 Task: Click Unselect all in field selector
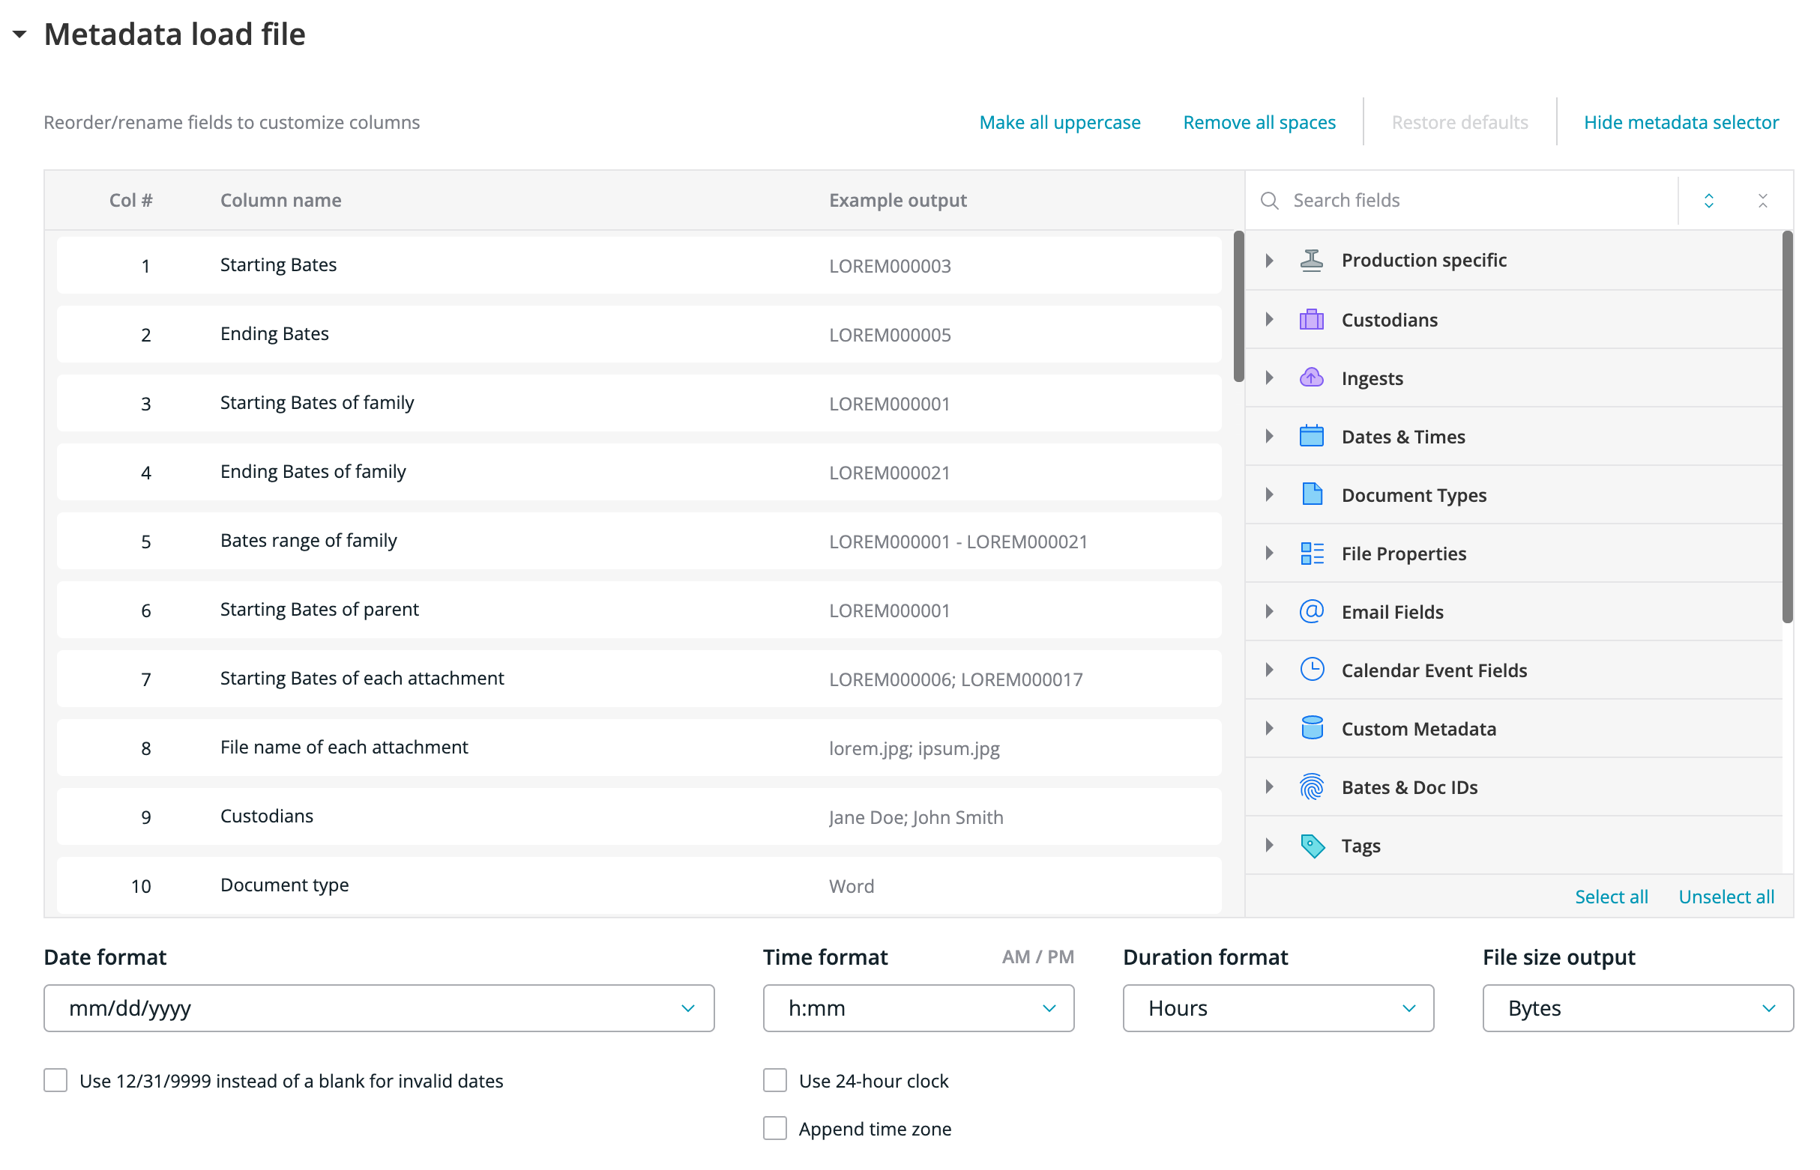pyautogui.click(x=1726, y=897)
